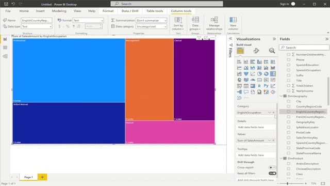The height and width of the screenshot is (186, 330).
Task: Open More options ellipsis on the treemap
Action: (212, 38)
